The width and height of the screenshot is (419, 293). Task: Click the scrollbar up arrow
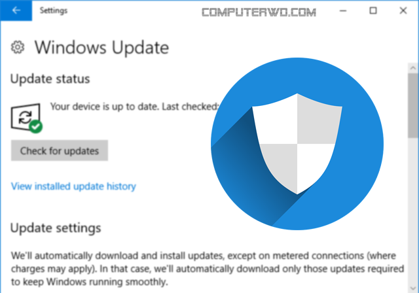click(413, 68)
